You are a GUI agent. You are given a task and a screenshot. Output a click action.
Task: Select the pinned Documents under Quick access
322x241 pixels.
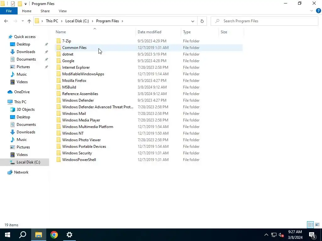[x=26, y=59]
